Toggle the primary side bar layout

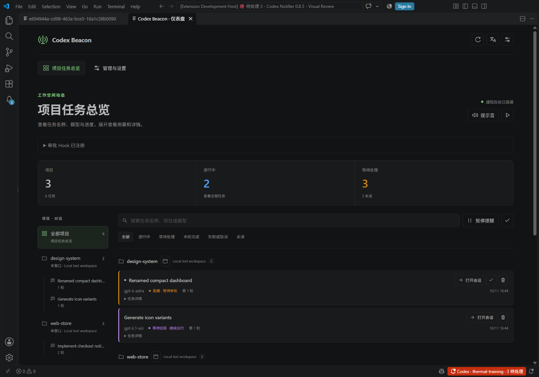point(465,6)
